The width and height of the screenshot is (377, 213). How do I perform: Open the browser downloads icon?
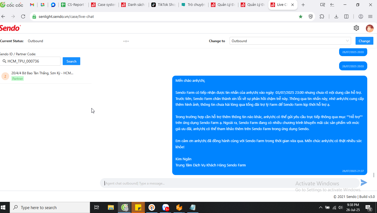(x=336, y=16)
